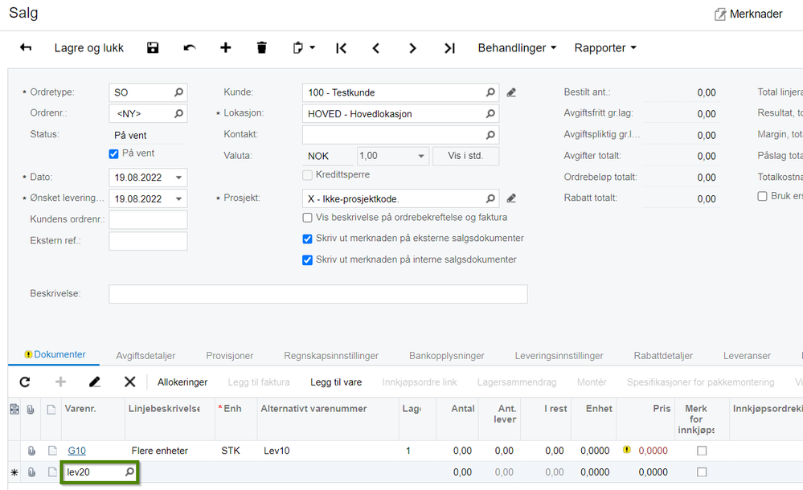Open the Dato date picker dropdown
Viewport: 803px width, 490px height.
coord(178,178)
